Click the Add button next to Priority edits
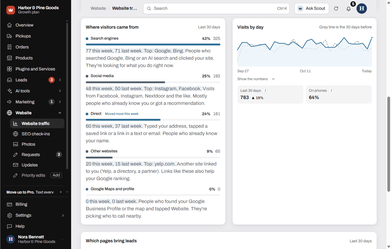This screenshot has height=249, width=391. pyautogui.click(x=56, y=175)
